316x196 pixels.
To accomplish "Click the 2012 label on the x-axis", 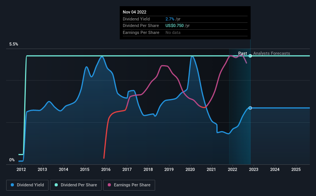I will (21, 169).
